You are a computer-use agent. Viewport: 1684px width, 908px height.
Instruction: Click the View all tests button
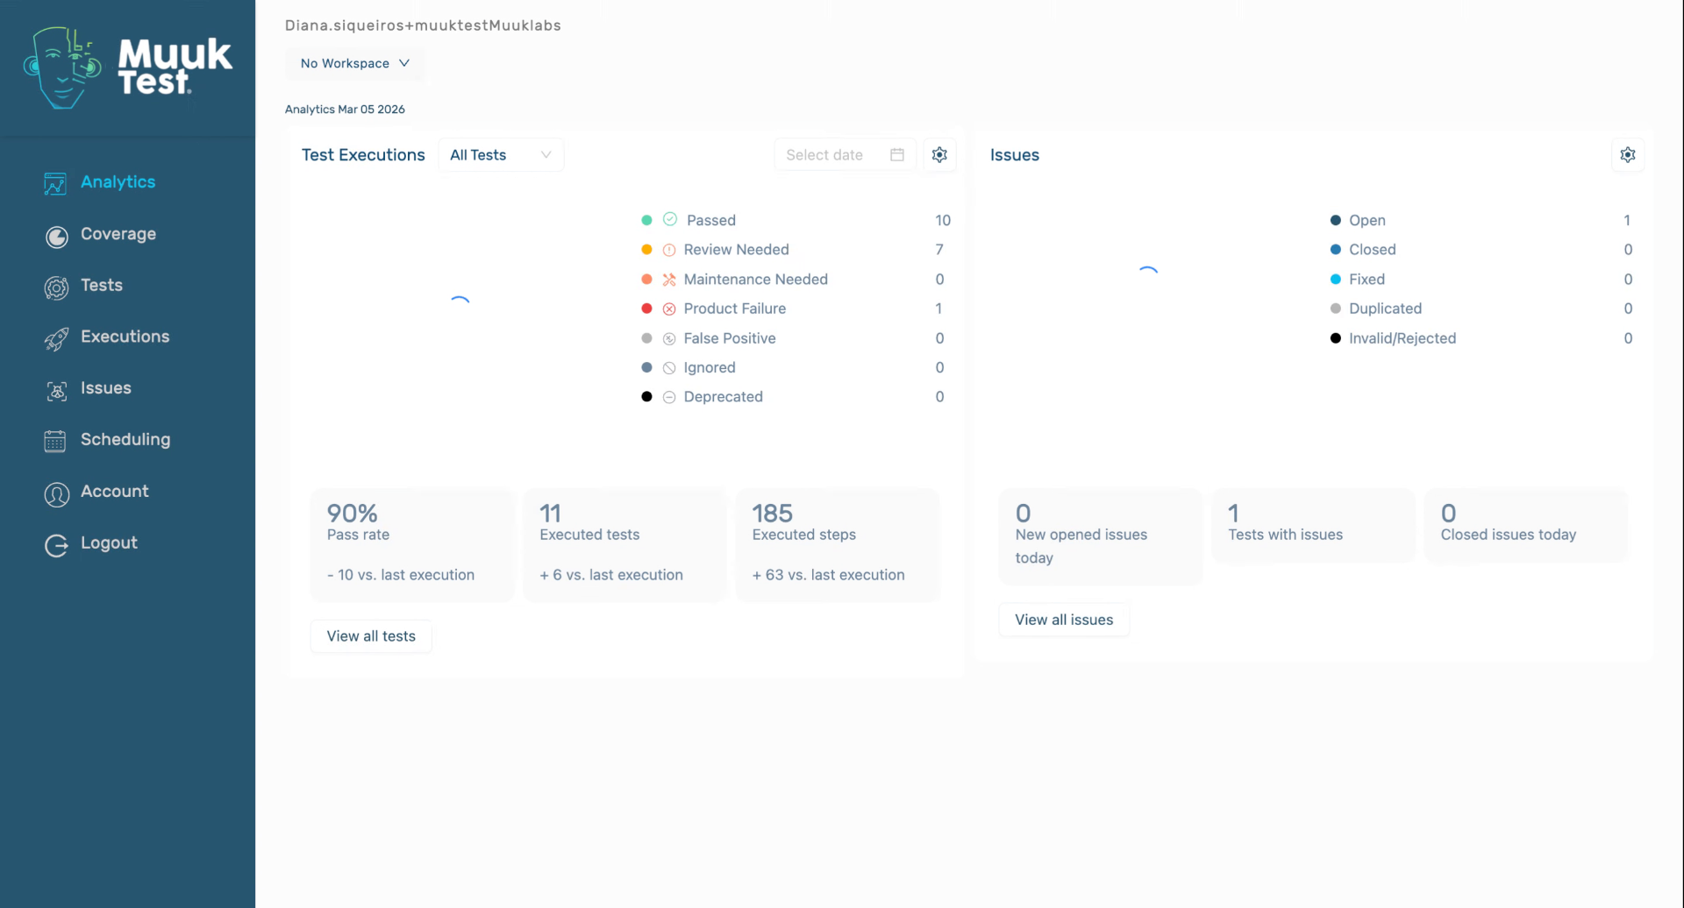(370, 635)
